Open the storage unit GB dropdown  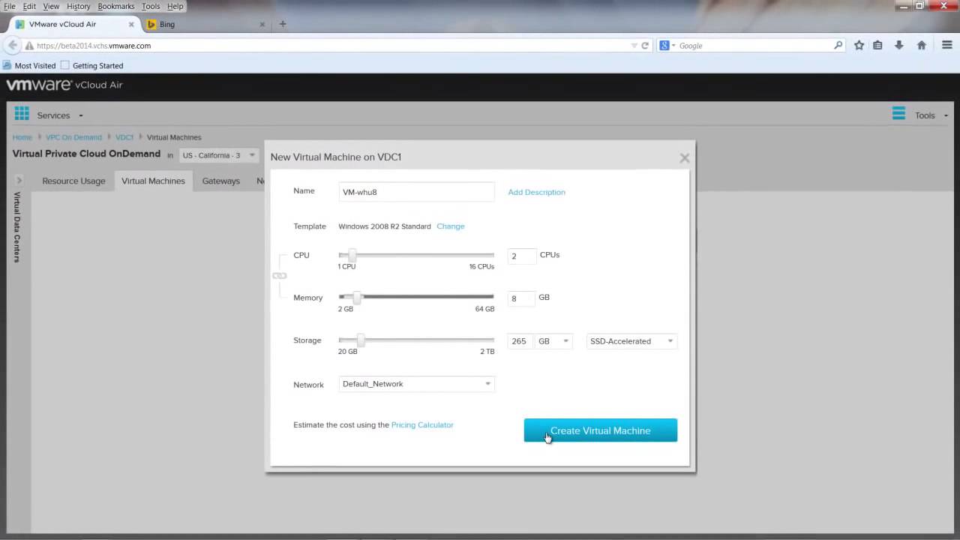(x=553, y=341)
